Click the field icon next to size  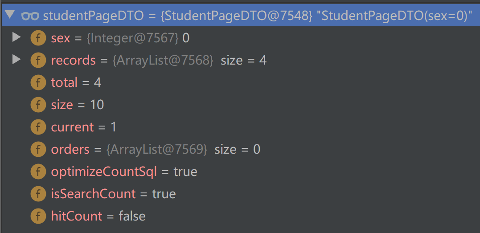(38, 105)
